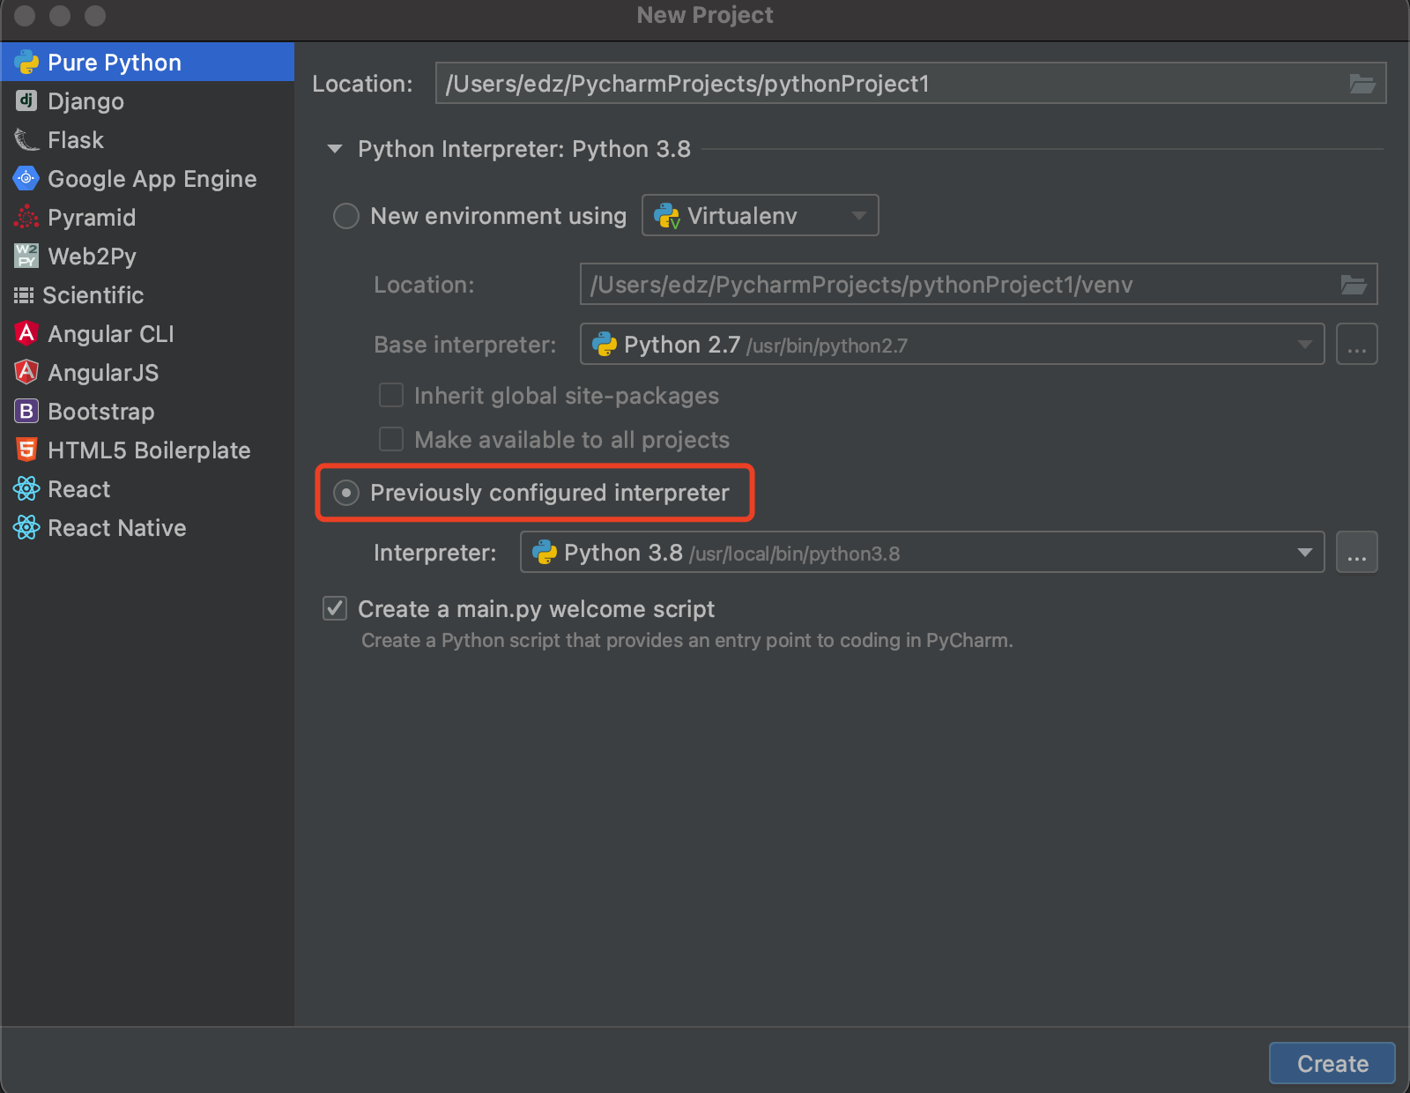Select New environment using radio button
1410x1093 pixels.
point(346,216)
